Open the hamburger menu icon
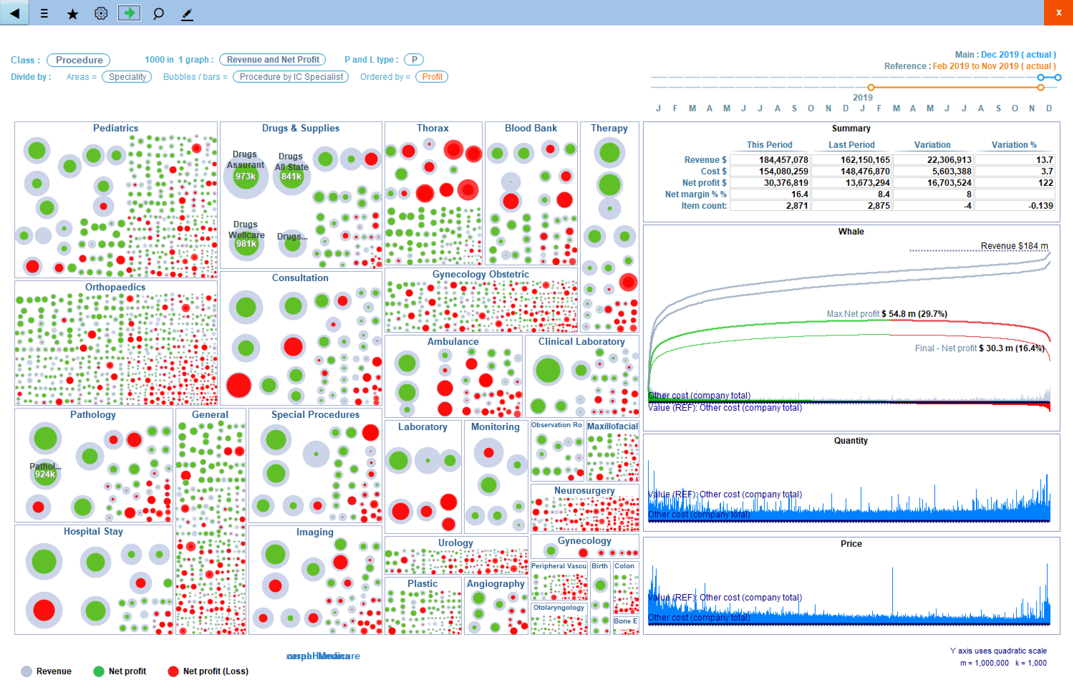Screen dimensions: 1073x680 tap(44, 13)
